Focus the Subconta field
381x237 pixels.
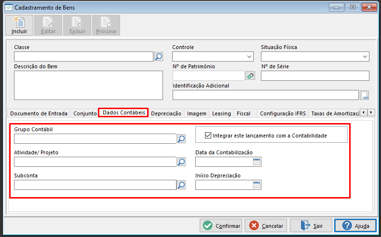pyautogui.click(x=95, y=185)
